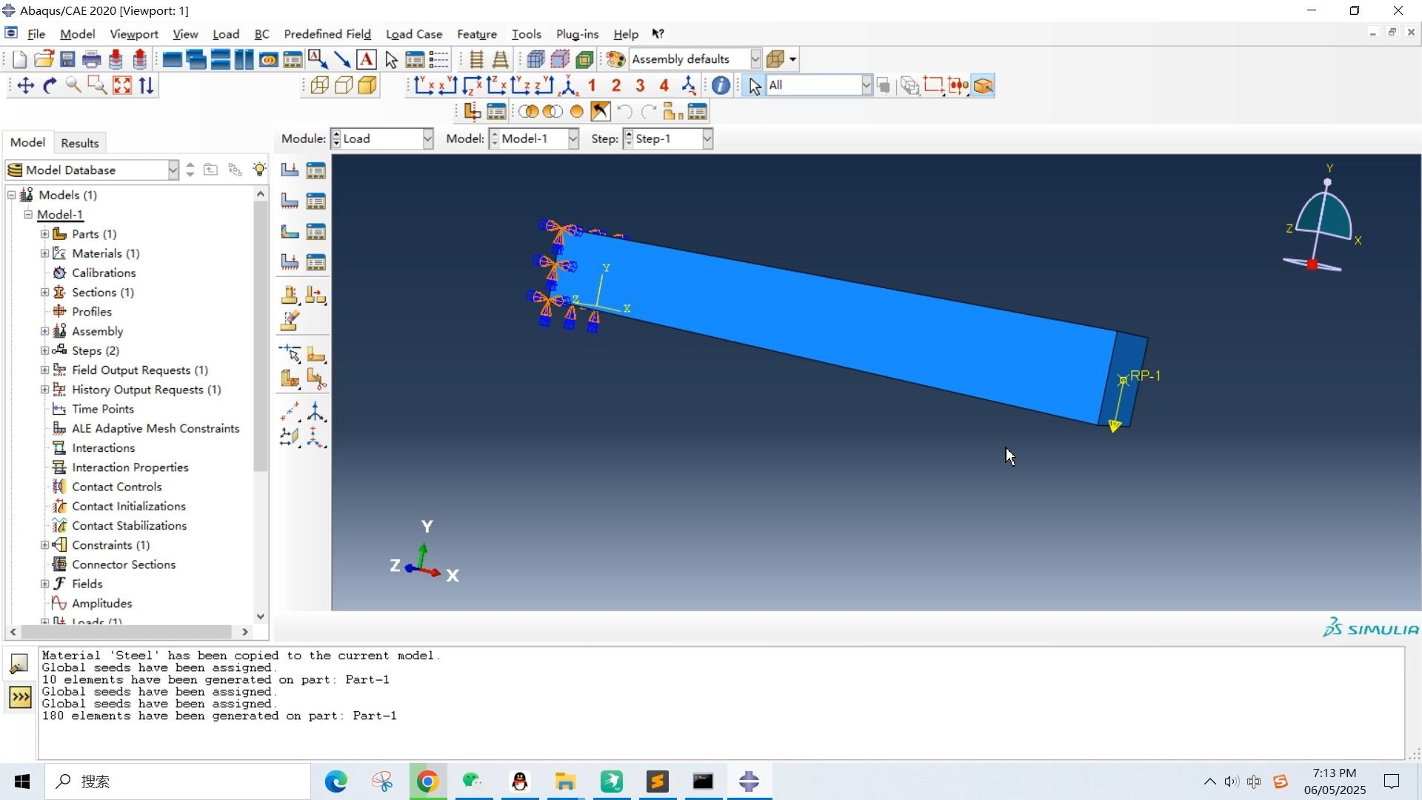Screen dimensions: 1422x800
Task: Click the Create Cut partition tool
Action: (316, 380)
